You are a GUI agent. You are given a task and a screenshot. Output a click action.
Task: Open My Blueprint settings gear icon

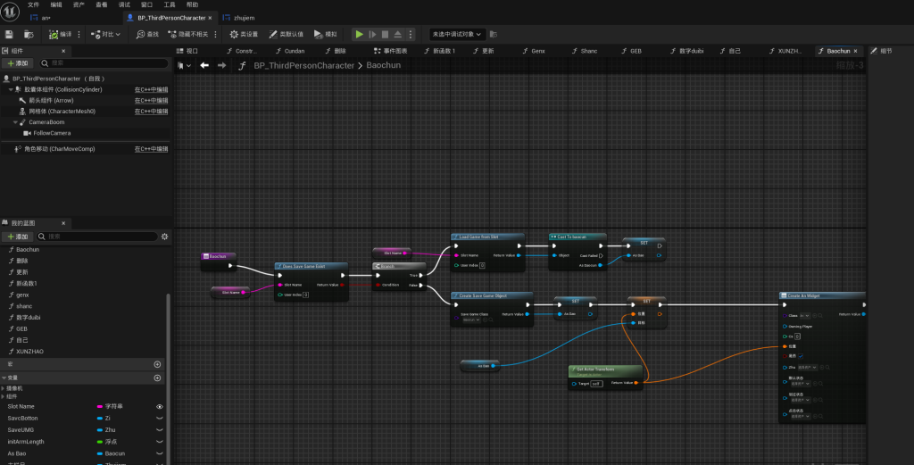click(163, 237)
